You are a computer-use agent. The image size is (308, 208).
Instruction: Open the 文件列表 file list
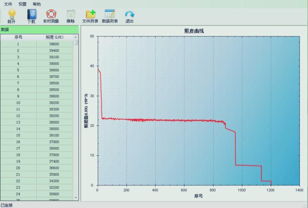point(90,14)
